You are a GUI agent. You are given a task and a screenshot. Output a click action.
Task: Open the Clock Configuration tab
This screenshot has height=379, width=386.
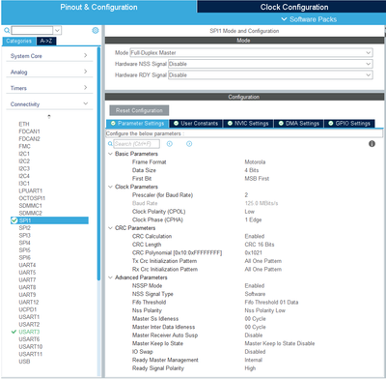[x=294, y=7]
